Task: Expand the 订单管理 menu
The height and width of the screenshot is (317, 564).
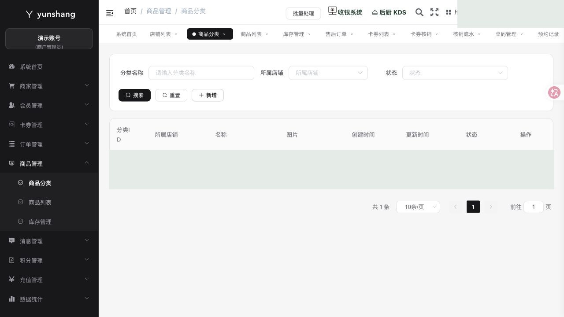Action: click(87, 143)
